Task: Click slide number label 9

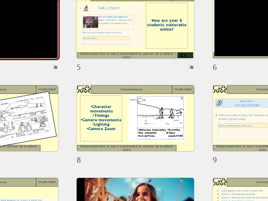Action: (x=215, y=160)
